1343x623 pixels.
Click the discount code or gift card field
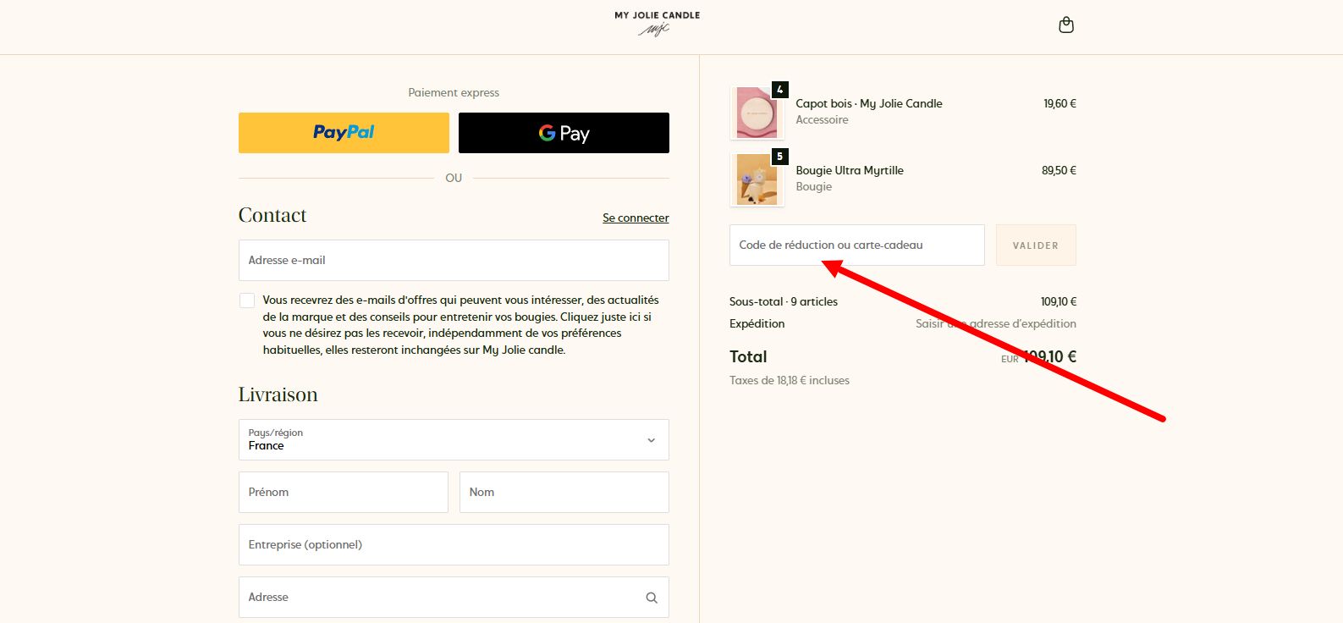tap(857, 245)
